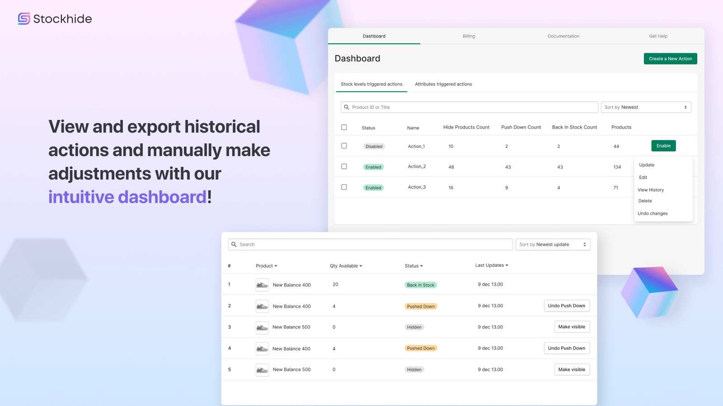This screenshot has width=723, height=406.
Task: Click the search icon in lower table
Action: (x=234, y=245)
